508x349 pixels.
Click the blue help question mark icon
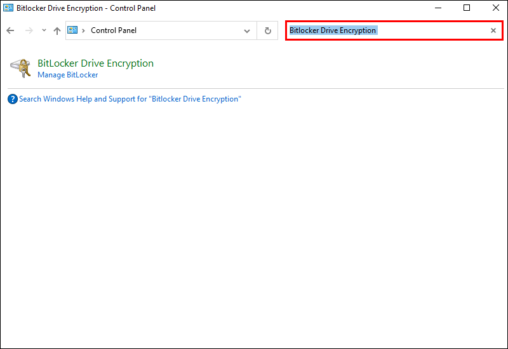[12, 99]
